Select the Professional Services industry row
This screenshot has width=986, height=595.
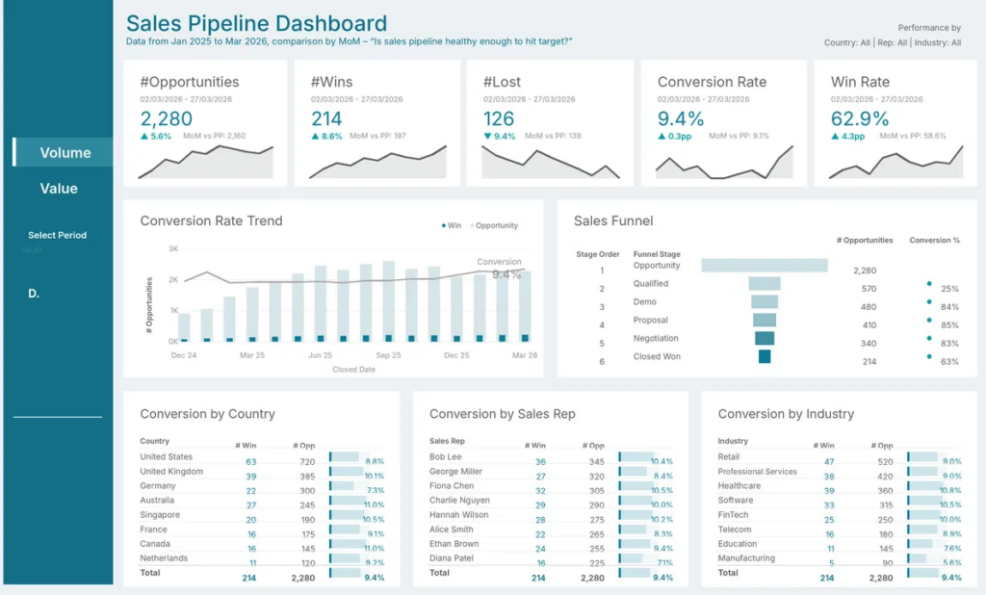click(x=840, y=473)
